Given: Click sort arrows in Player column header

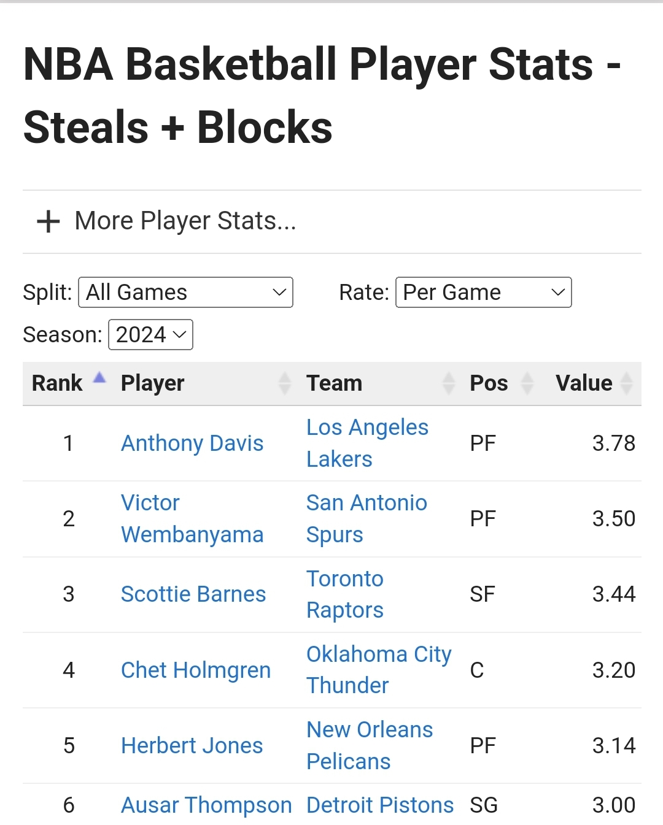Looking at the screenshot, I should [284, 383].
